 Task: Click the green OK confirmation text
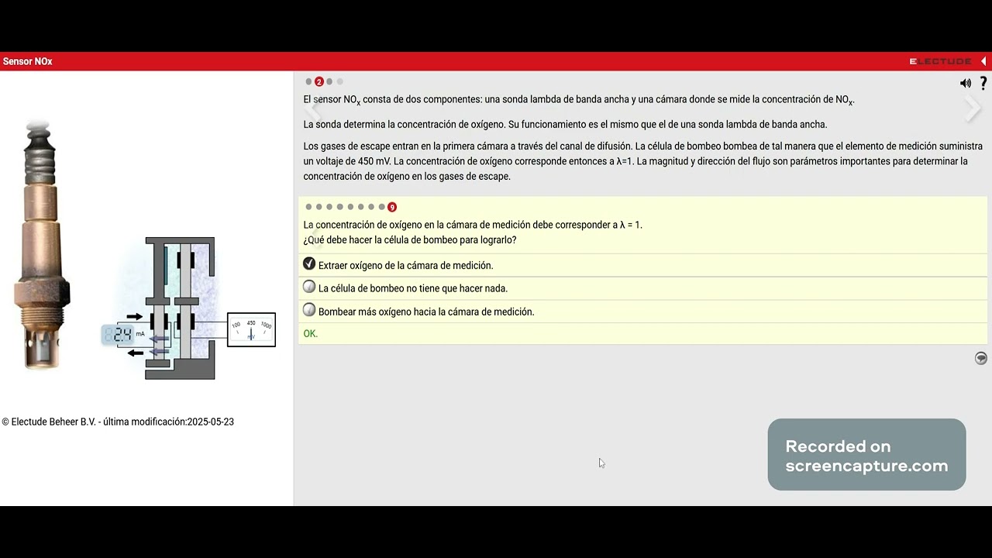pos(311,334)
